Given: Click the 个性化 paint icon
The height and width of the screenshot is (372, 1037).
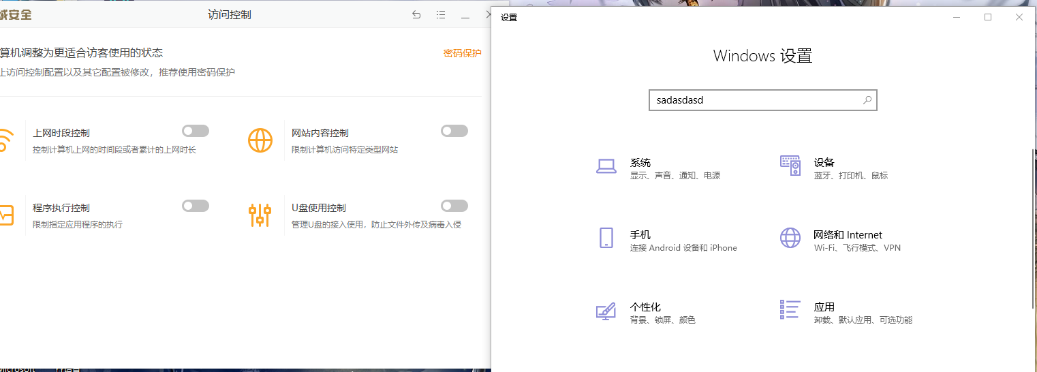Looking at the screenshot, I should tap(606, 311).
